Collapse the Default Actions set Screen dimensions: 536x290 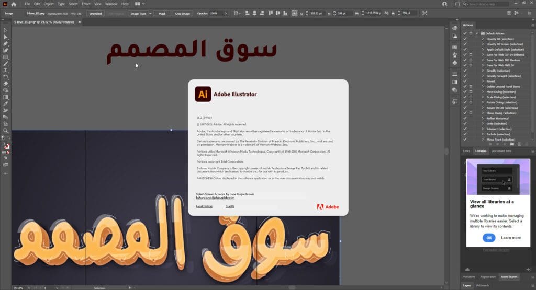pyautogui.click(x=477, y=33)
